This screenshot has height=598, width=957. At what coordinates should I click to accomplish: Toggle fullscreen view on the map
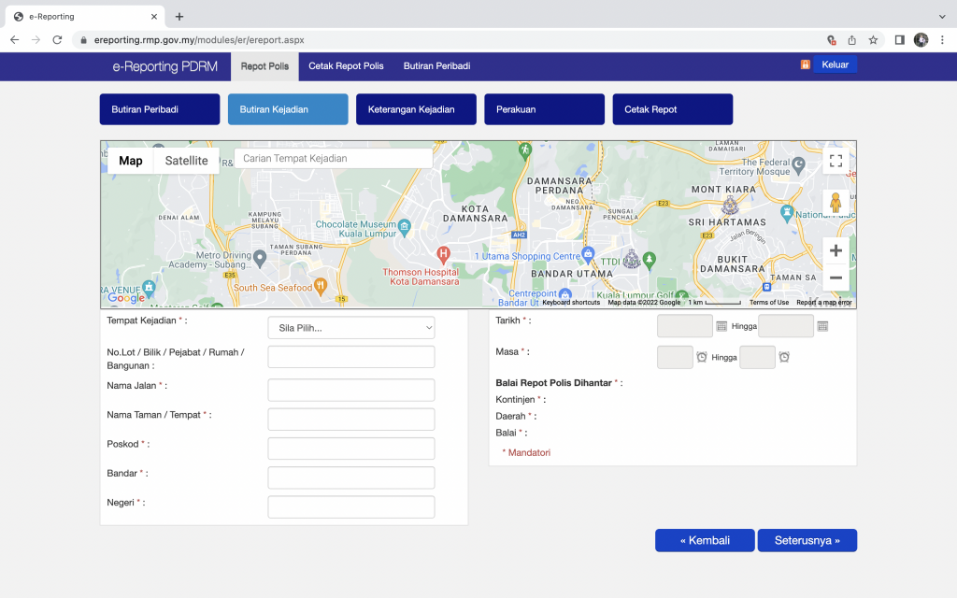[x=836, y=161]
